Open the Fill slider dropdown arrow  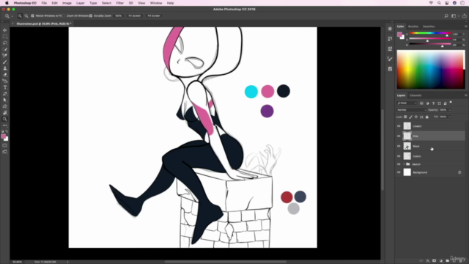(x=449, y=117)
